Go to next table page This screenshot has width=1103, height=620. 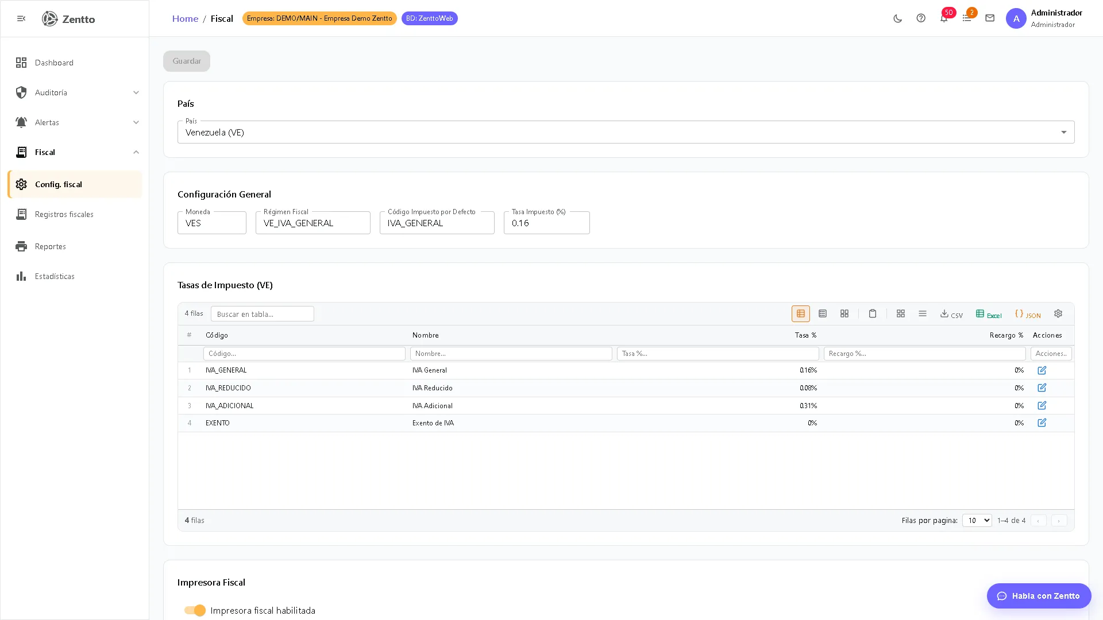[x=1059, y=521]
